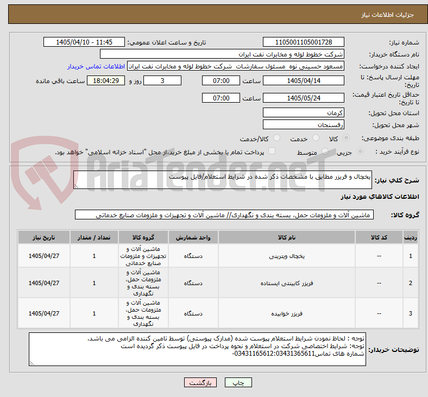
Task: Click the unit دستگاه in یخچال ویترینی row
Action: pos(193,256)
